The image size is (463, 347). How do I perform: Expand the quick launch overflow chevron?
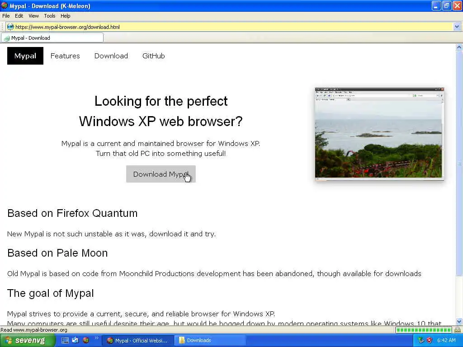tap(96, 338)
